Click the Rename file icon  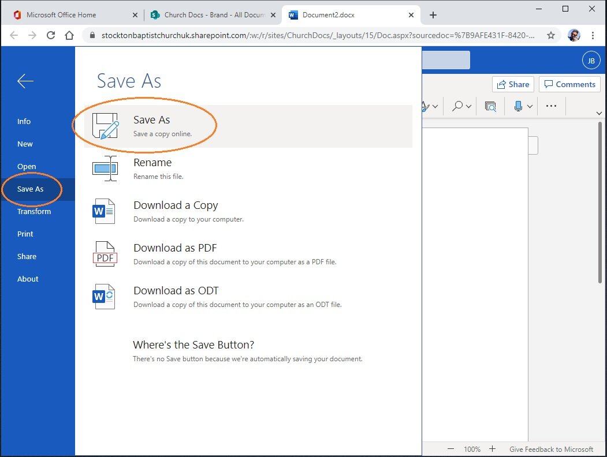[105, 168]
